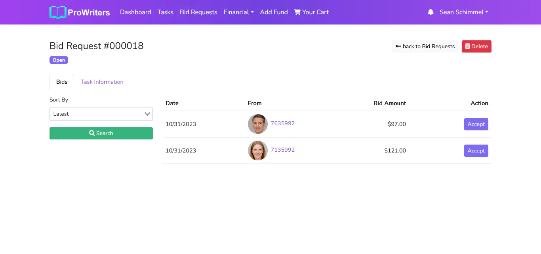Open the Financial dropdown menu
541x254 pixels.
[238, 12]
